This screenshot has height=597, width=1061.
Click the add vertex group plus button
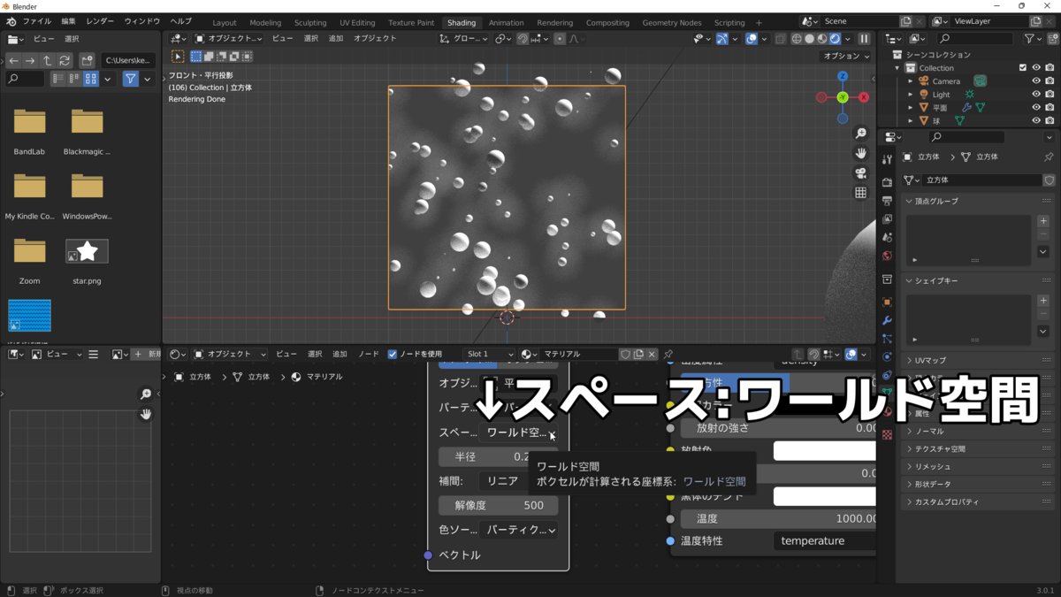pyautogui.click(x=1043, y=221)
